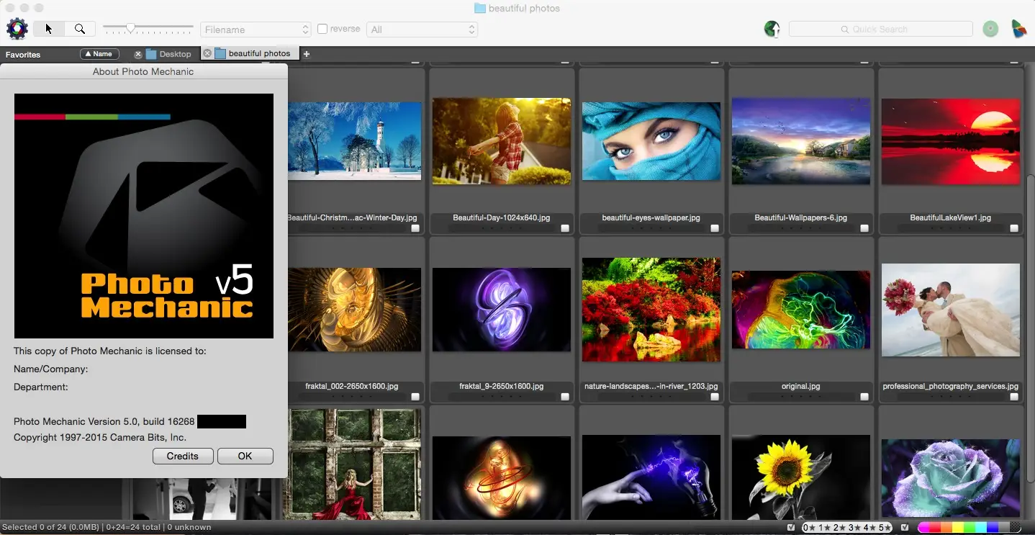The image size is (1035, 535).
Task: Tag beautiful-eyes-wallpaper.jpg checkbox
Action: tap(715, 228)
